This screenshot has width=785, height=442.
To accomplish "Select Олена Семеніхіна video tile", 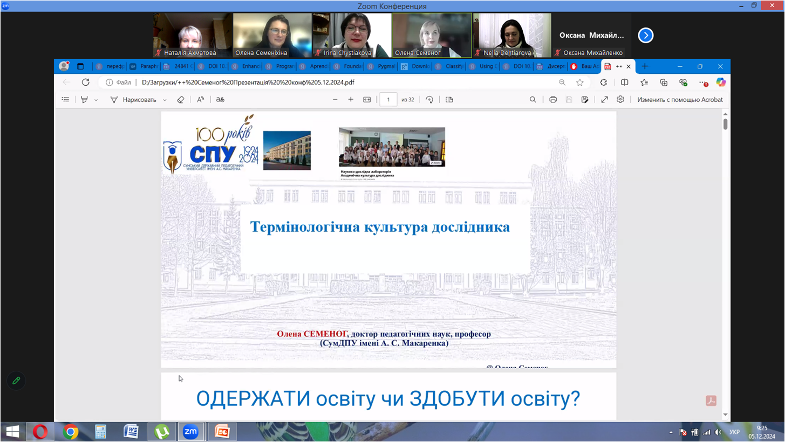I will coord(272,36).
